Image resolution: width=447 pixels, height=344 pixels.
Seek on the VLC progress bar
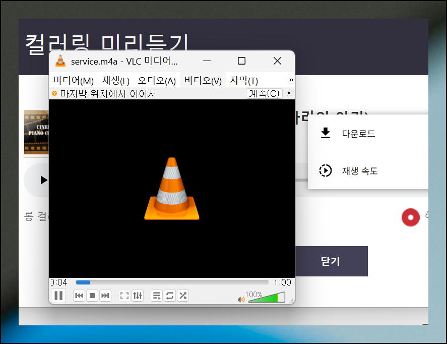pyautogui.click(x=172, y=282)
